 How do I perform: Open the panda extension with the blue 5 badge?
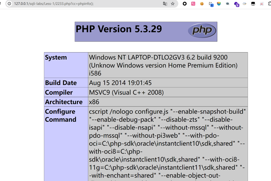pyautogui.click(x=211, y=4)
